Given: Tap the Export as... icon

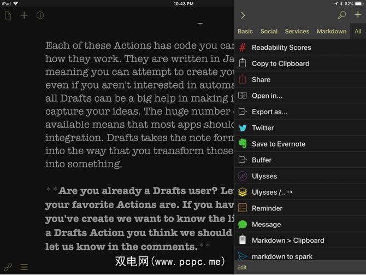Looking at the screenshot, I should (x=243, y=112).
